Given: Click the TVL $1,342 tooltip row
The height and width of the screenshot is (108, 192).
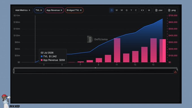Looking at the screenshot, I should click(x=49, y=56).
